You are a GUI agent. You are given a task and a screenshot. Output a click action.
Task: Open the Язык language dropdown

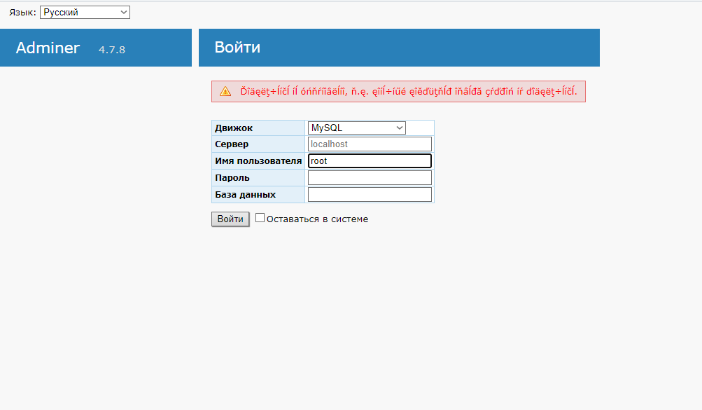pyautogui.click(x=85, y=13)
